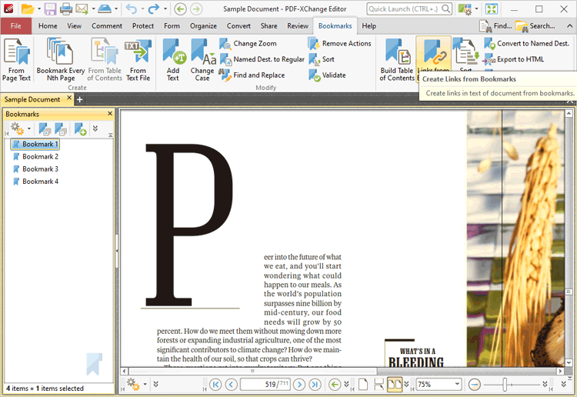The width and height of the screenshot is (577, 397).
Task: Click Change Case tool
Action: tap(202, 59)
